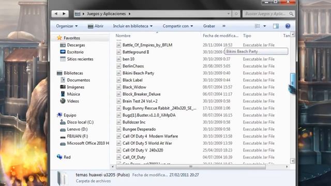Click Juegos y Aplicaciones breadcrumb
Viewport: 331px width, 186px height.
pos(107,14)
